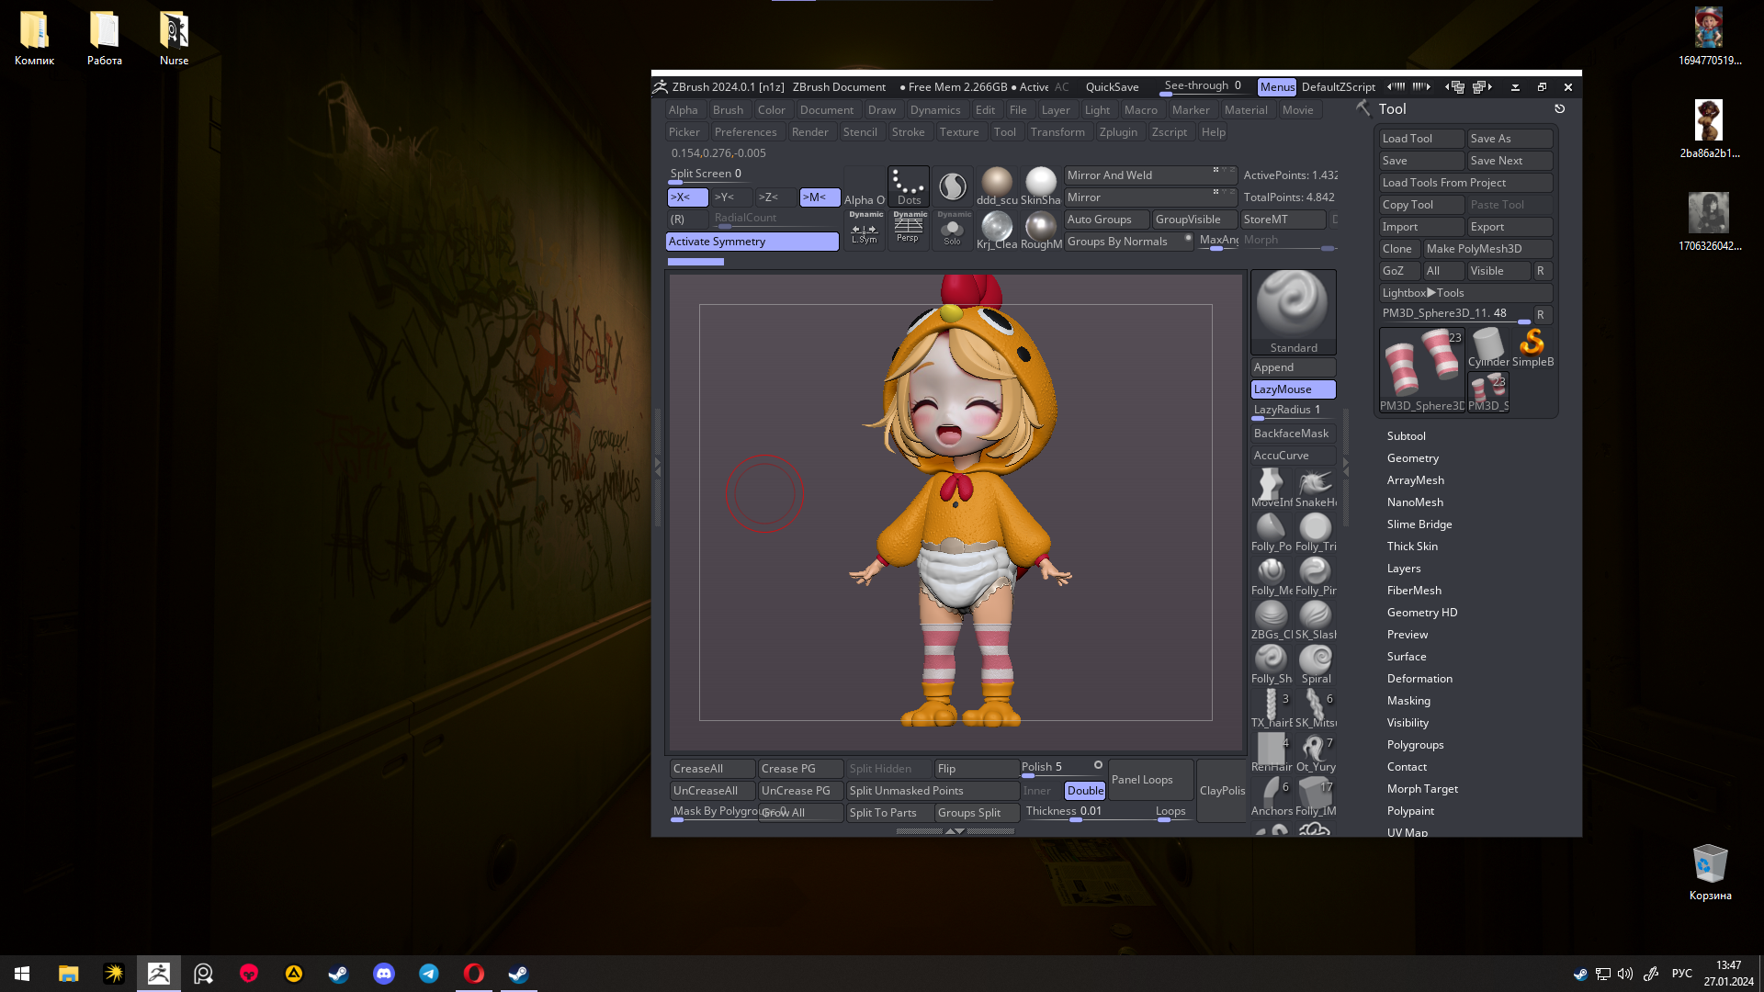Adjust the LazyRadius slider
Viewport: 1764px width, 992px height.
[x=1293, y=411]
